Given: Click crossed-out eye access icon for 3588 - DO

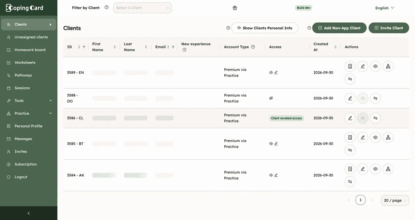Looking at the screenshot, I should [x=271, y=98].
